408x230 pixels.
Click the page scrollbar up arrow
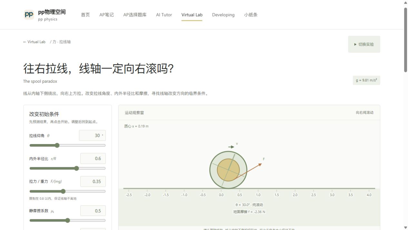click(x=406, y=3)
